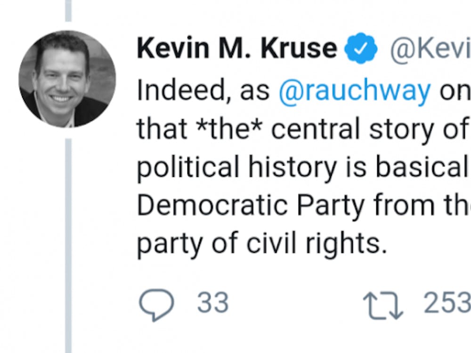Image resolution: width=471 pixels, height=353 pixels.
Task: Click the @Kevi handle next to the badge
Action: (x=430, y=48)
